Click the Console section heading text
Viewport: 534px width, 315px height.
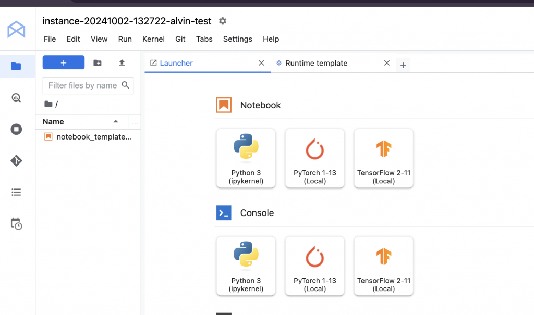coord(257,213)
